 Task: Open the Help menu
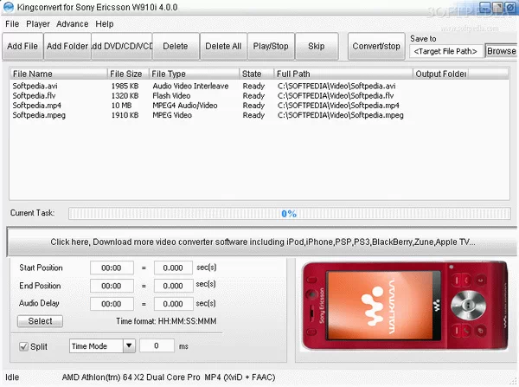coord(105,24)
